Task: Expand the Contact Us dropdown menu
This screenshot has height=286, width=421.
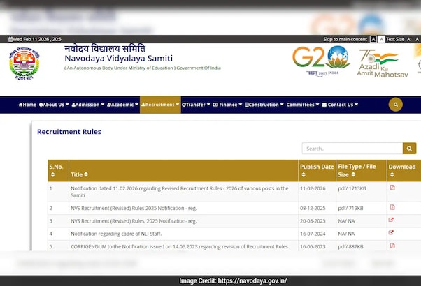Action: [340, 105]
